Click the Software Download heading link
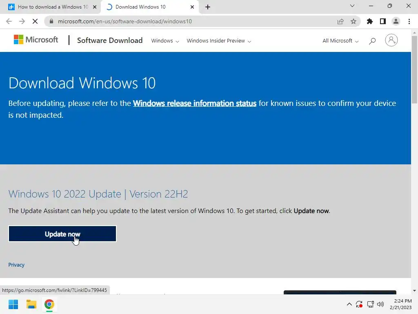Viewport: 418px width, 314px height. pyautogui.click(x=110, y=40)
